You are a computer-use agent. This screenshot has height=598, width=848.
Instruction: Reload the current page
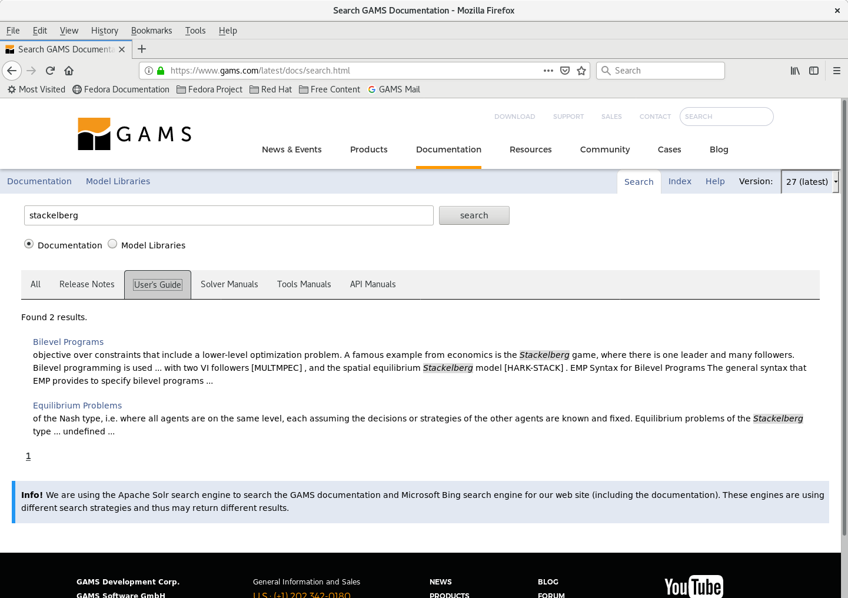(50, 71)
